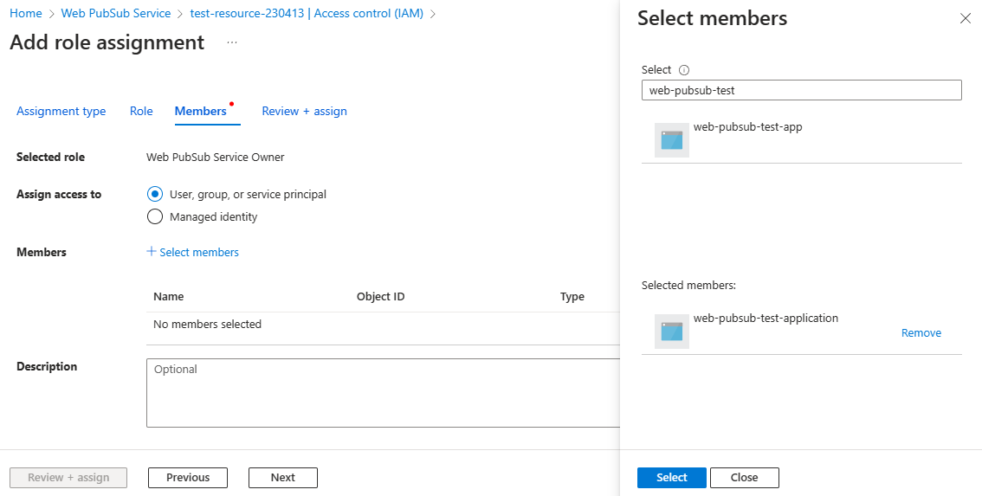
Task: Click the Next button
Action: [x=282, y=478]
